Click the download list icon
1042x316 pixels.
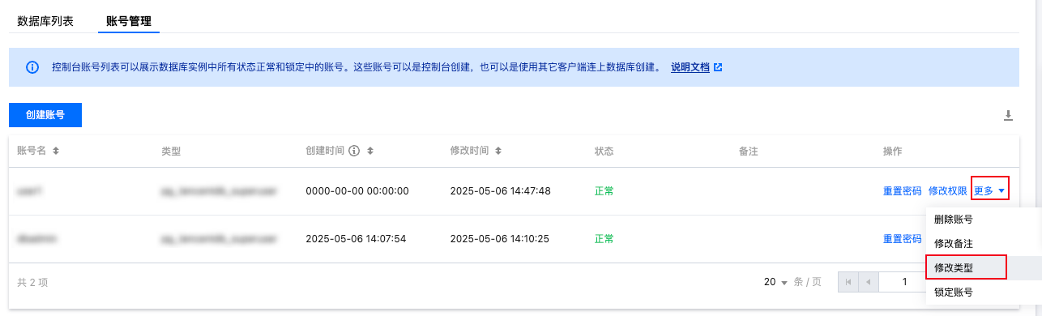pos(1009,115)
